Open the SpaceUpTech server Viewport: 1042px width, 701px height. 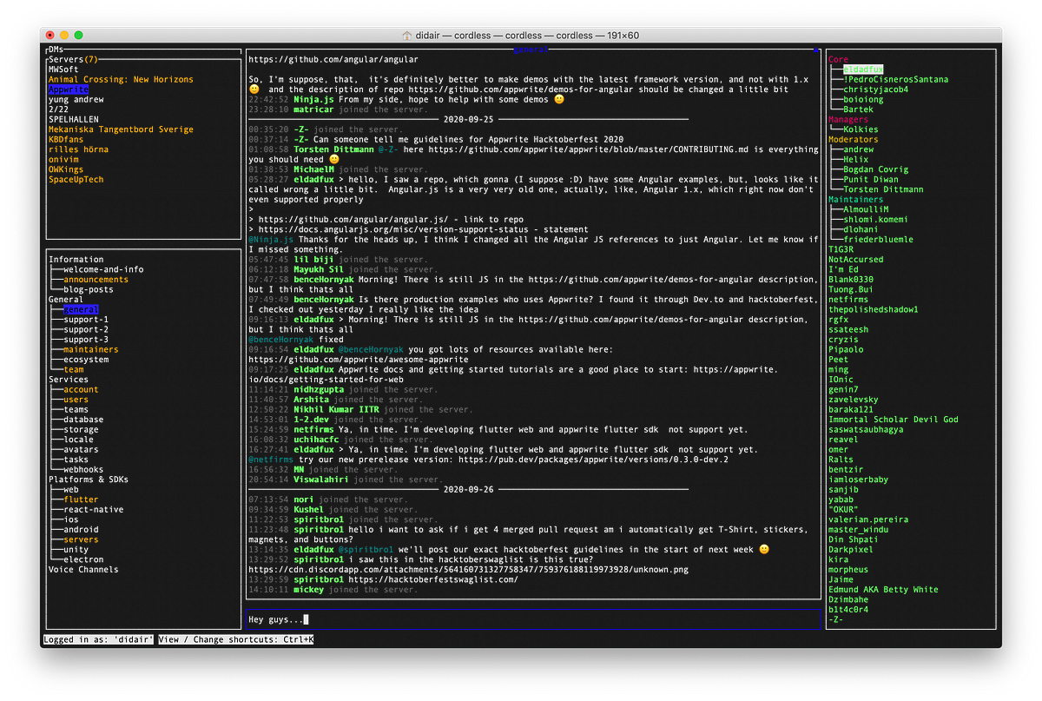point(76,180)
